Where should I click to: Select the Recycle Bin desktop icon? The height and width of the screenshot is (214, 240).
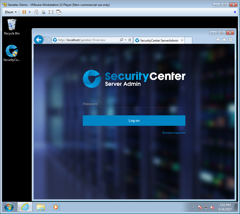click(12, 27)
